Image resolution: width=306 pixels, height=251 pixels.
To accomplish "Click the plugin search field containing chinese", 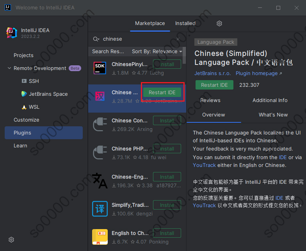I will (x=137, y=39).
